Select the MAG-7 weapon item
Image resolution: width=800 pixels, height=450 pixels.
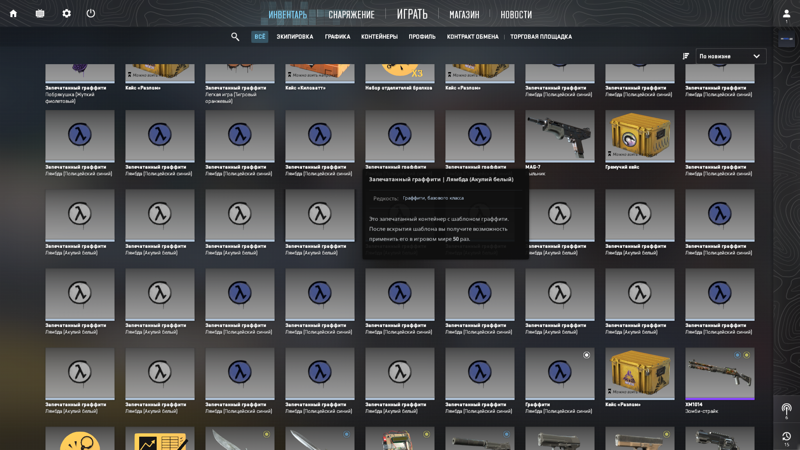pyautogui.click(x=560, y=136)
